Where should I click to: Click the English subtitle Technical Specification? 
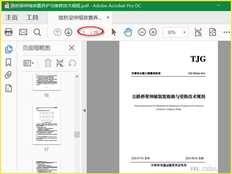(169, 107)
